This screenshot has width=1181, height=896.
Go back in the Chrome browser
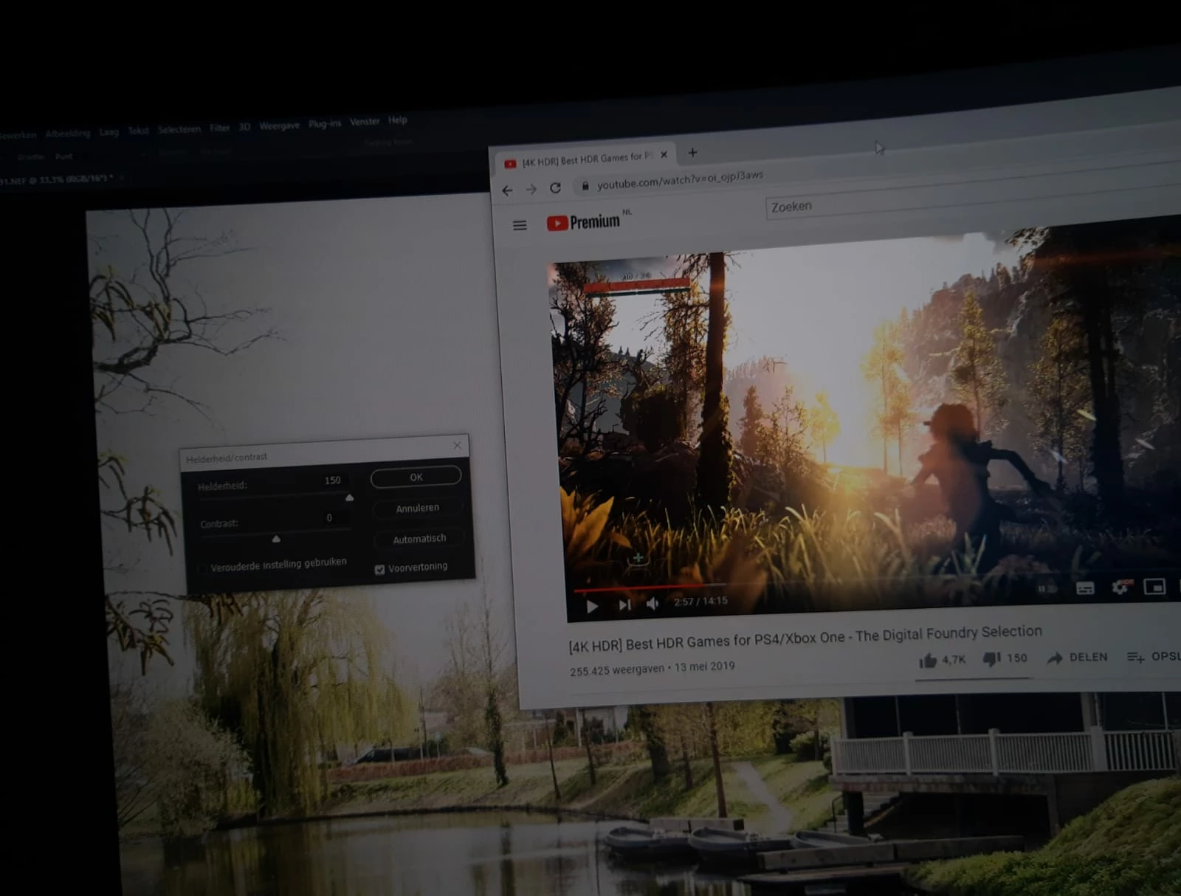pos(507,190)
